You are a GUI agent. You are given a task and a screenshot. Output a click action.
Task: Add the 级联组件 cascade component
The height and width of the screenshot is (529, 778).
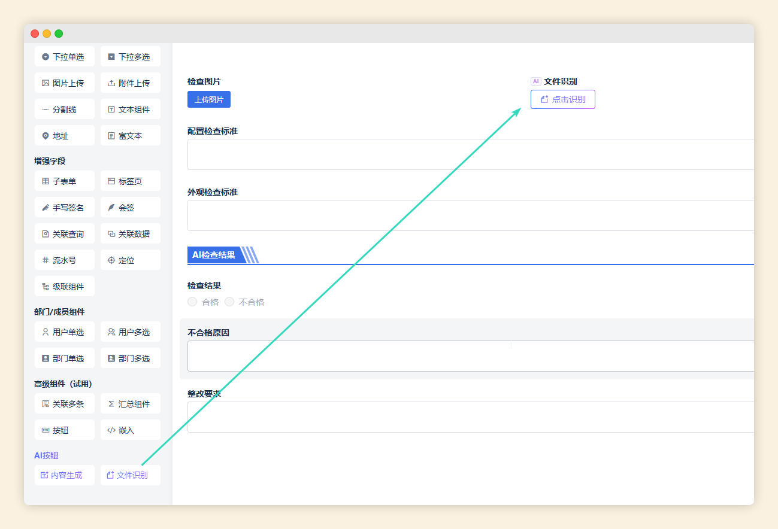coord(65,287)
